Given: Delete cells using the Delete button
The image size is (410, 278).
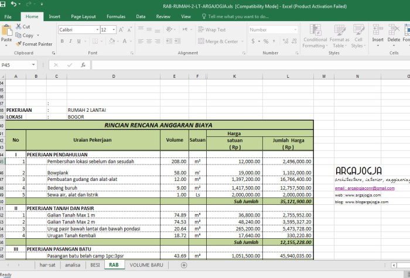Looking at the screenshot, I should (394, 36).
